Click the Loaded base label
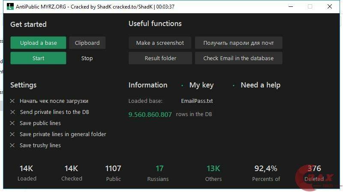 point(146,101)
